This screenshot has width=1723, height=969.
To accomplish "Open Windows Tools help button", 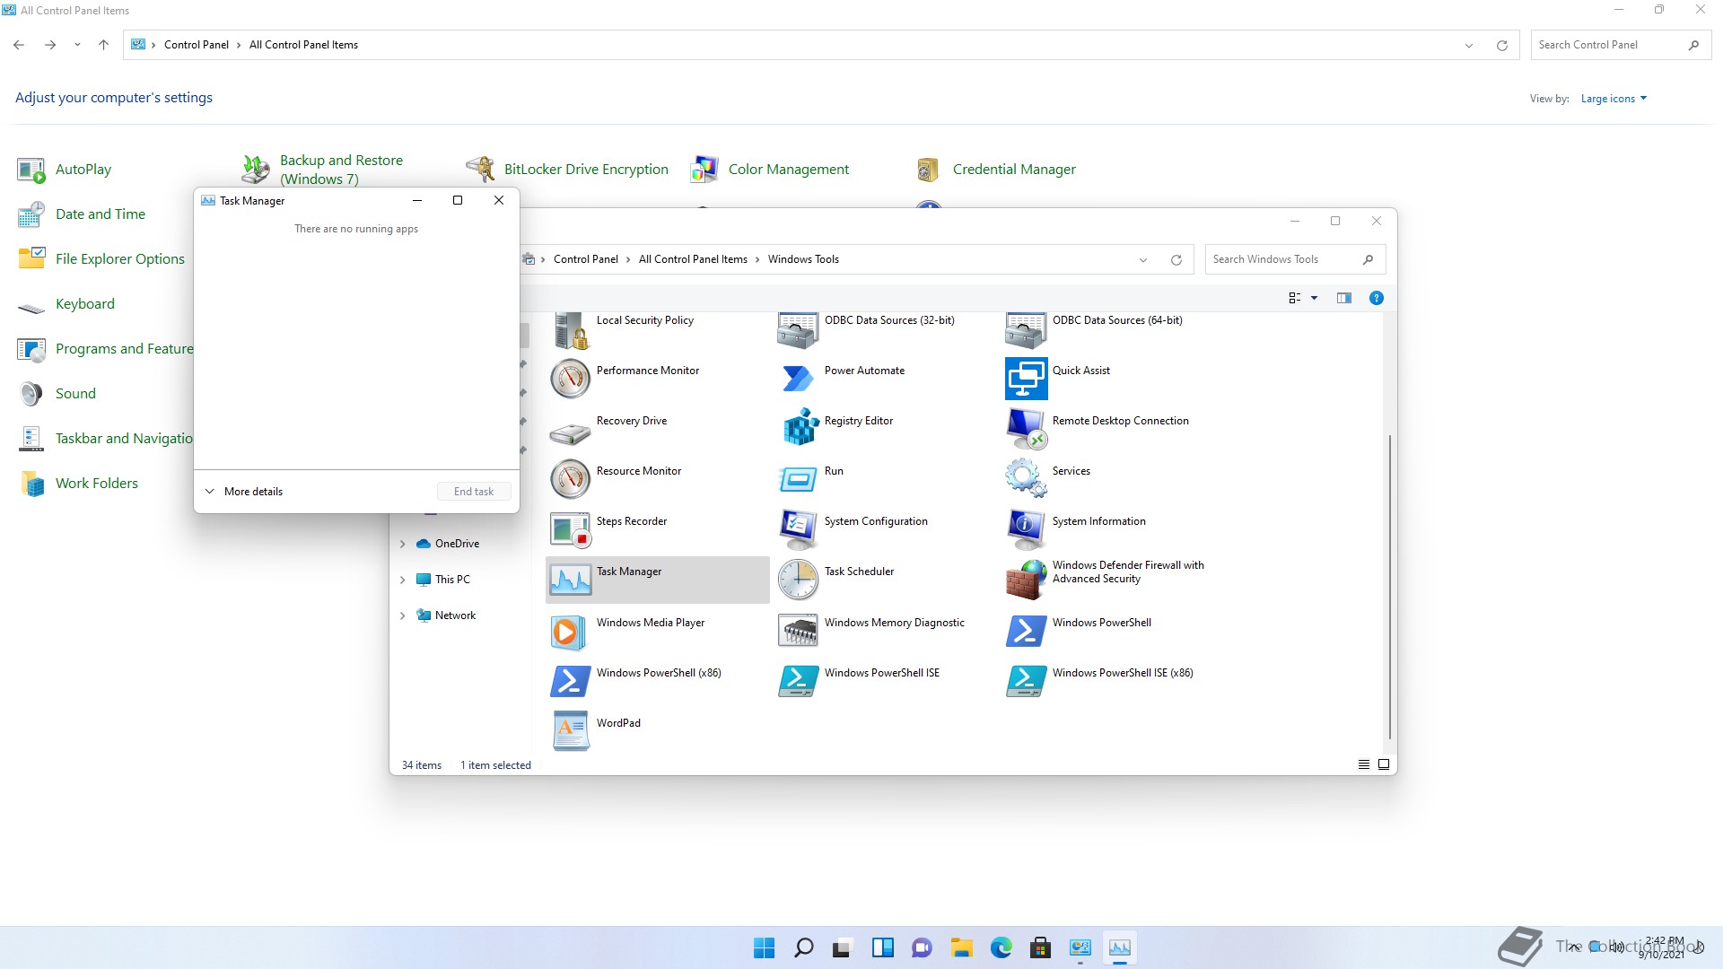I will coord(1376,298).
